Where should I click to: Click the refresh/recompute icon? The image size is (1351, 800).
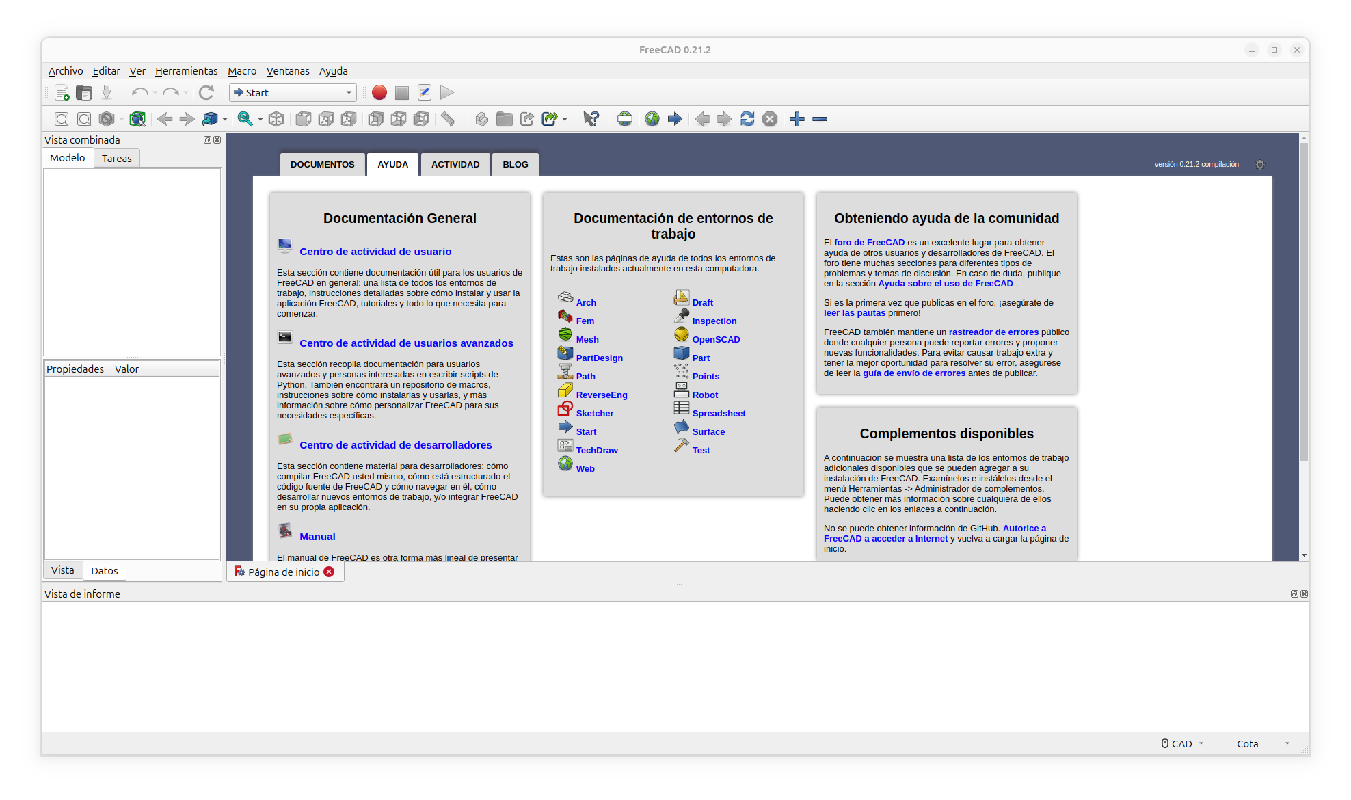click(206, 92)
